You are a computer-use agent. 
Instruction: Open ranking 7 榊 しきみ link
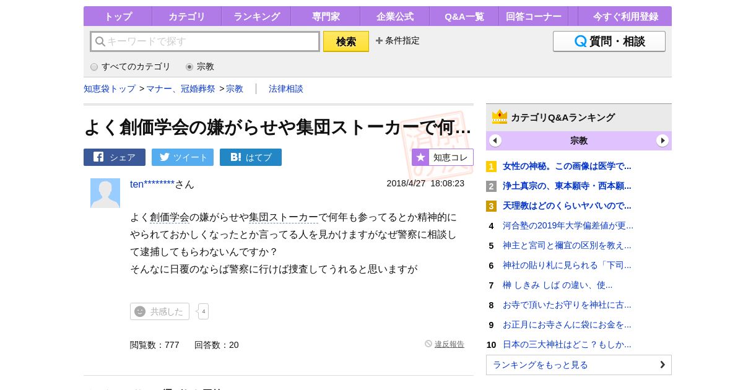pos(558,285)
